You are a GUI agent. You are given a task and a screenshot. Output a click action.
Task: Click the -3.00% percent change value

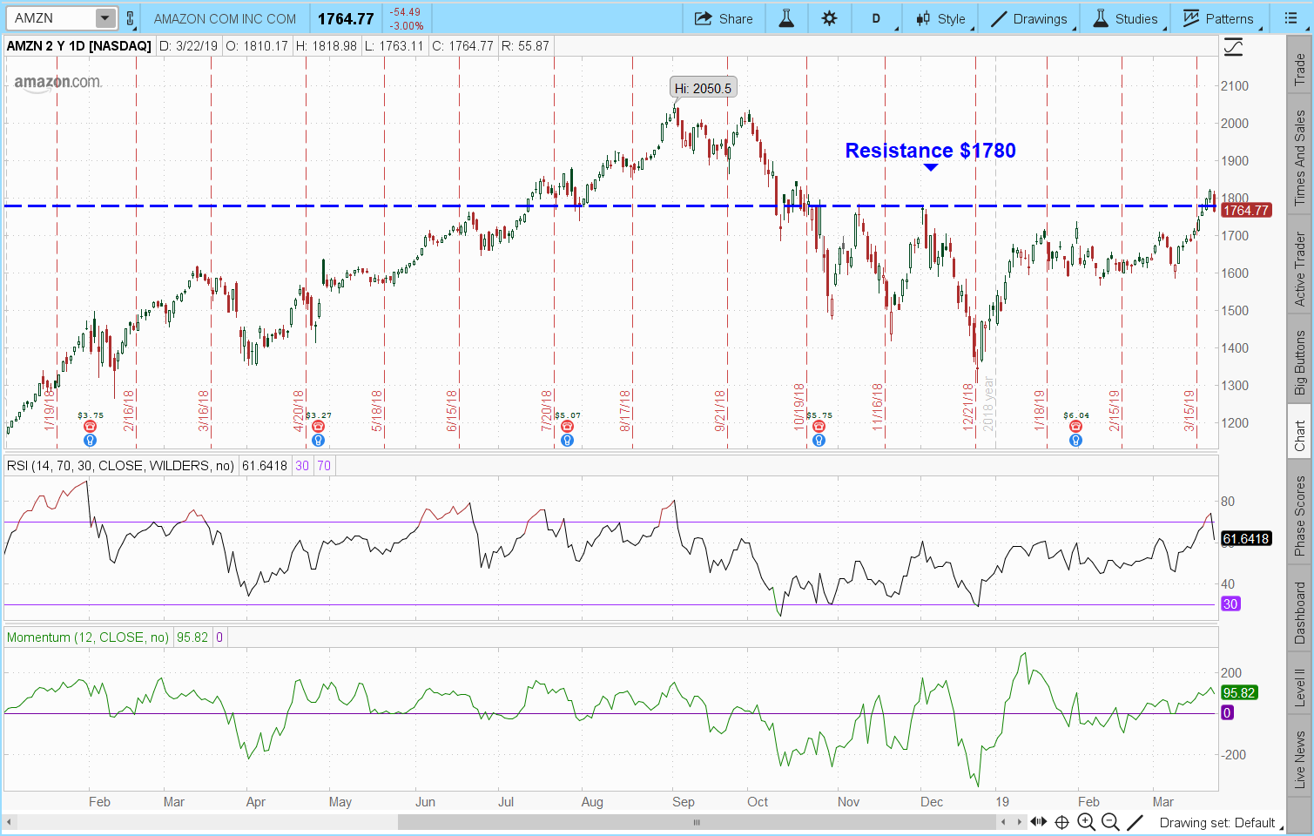pos(407,26)
